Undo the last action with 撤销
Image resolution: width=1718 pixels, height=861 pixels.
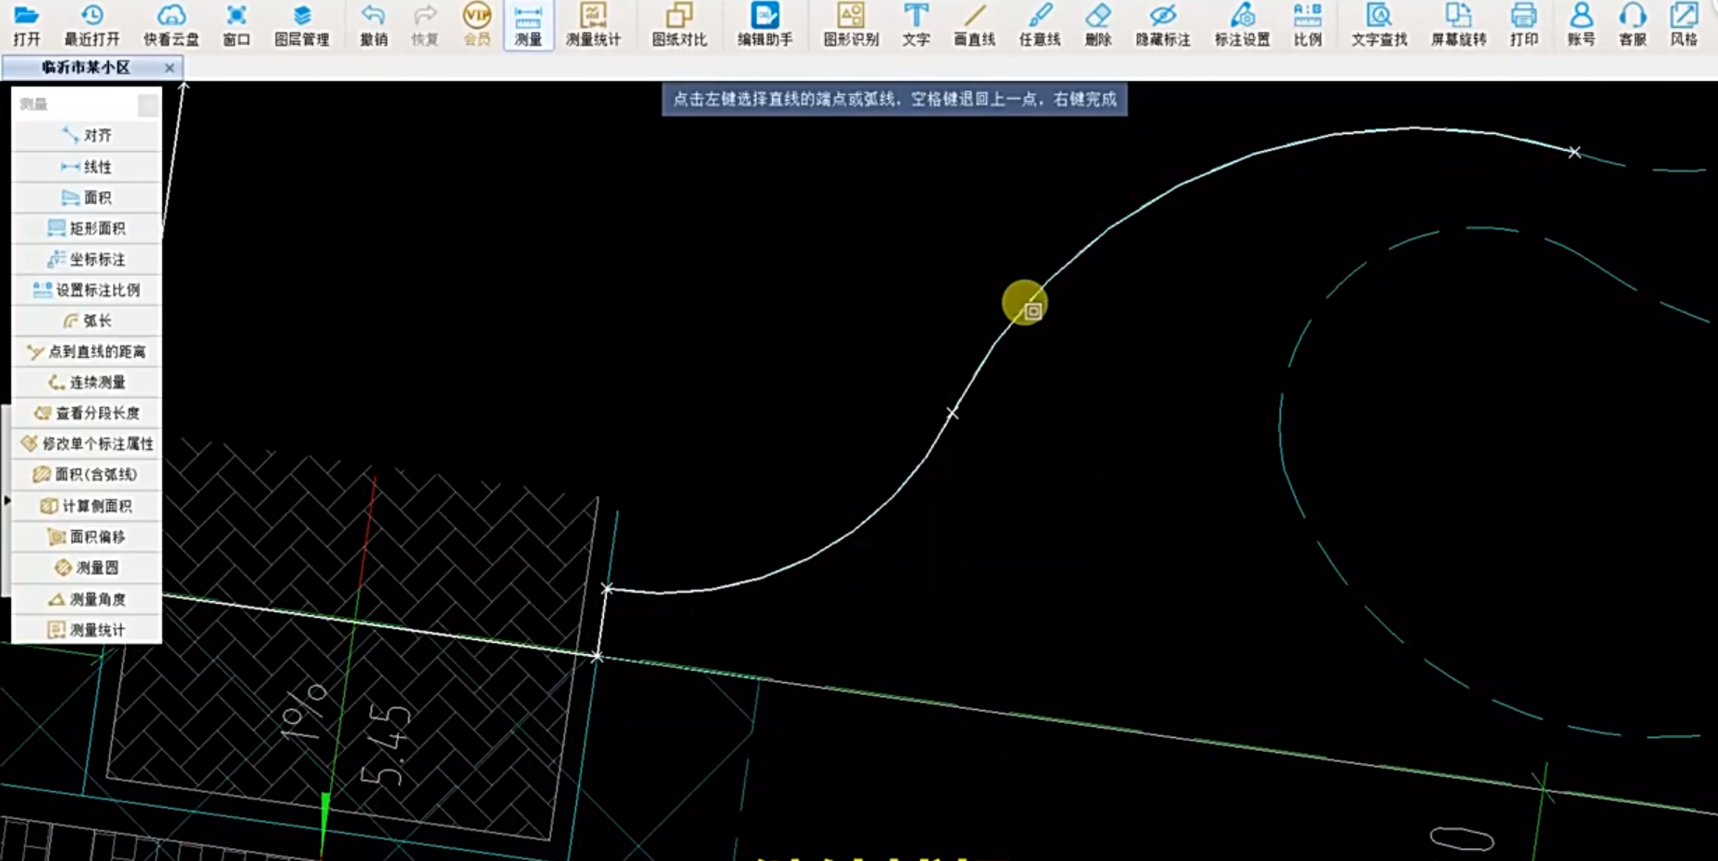point(374,25)
